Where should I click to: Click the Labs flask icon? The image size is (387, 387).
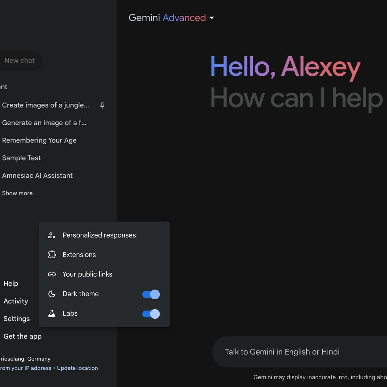pyautogui.click(x=52, y=313)
